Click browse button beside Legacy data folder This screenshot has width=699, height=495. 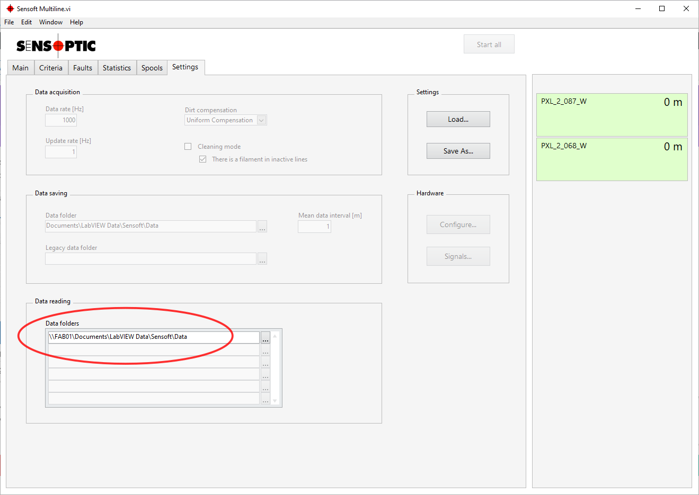262,259
